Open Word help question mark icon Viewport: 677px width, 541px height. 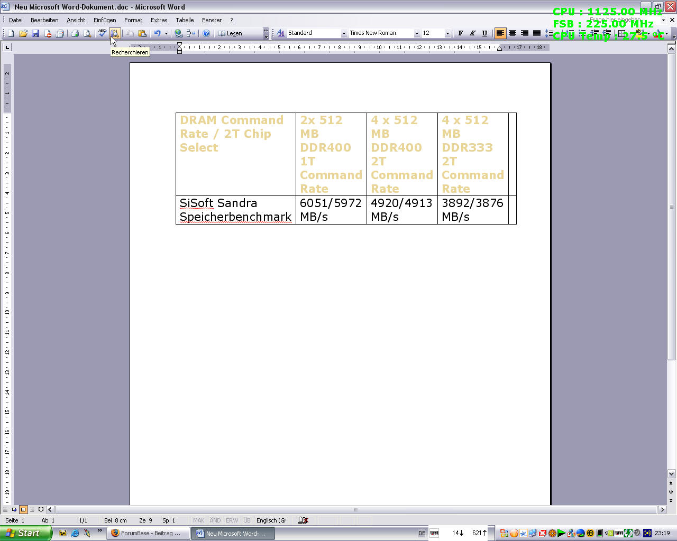point(206,33)
